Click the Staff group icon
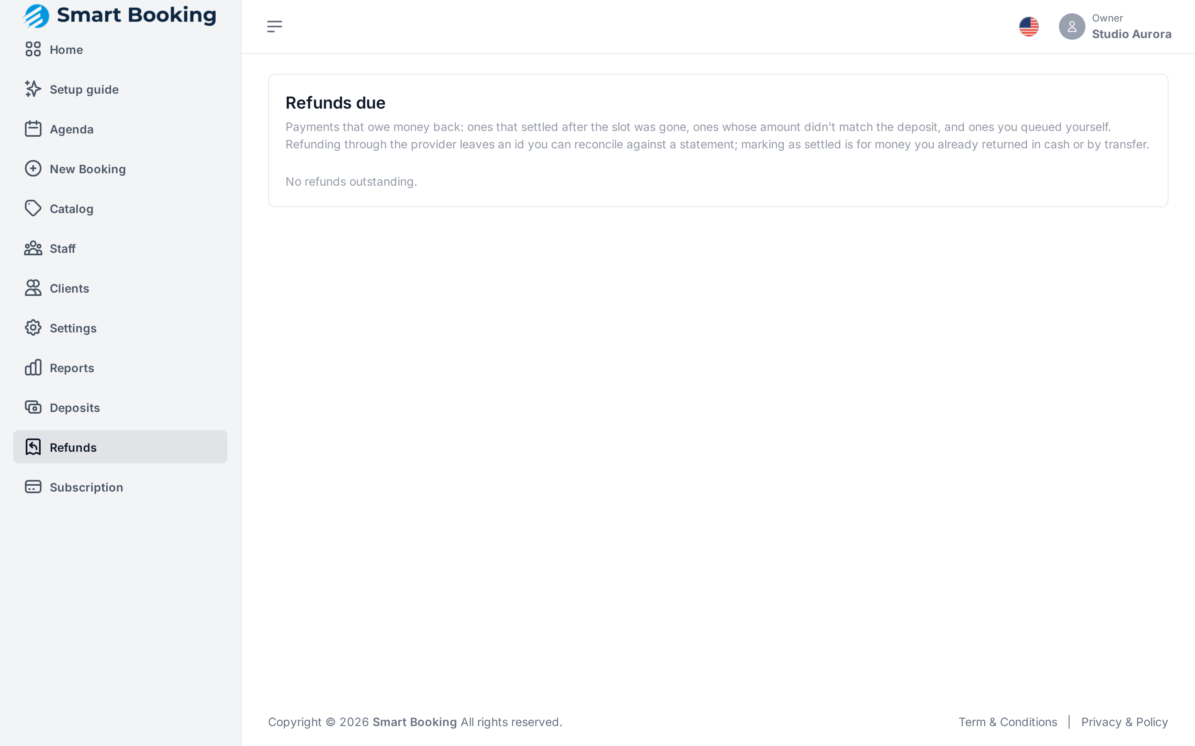 point(33,248)
